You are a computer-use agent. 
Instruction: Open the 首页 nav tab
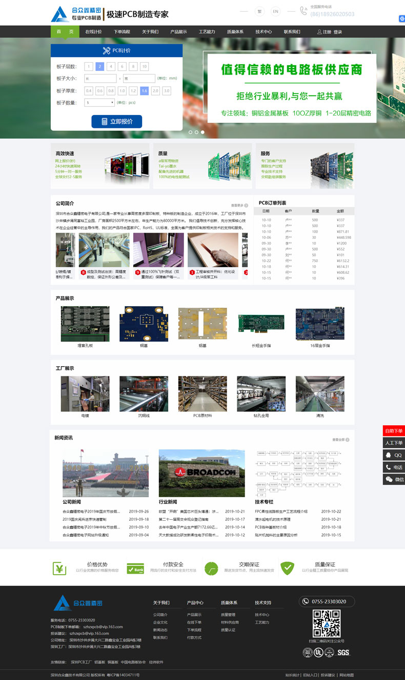[65, 31]
